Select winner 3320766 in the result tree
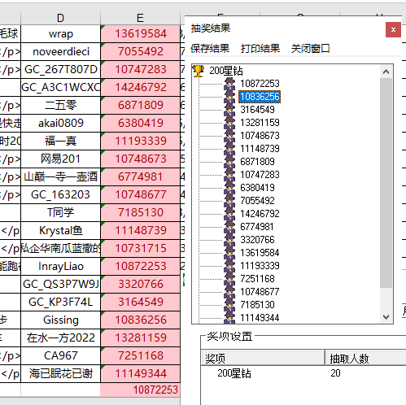The height and width of the screenshot is (405, 406). (x=257, y=240)
